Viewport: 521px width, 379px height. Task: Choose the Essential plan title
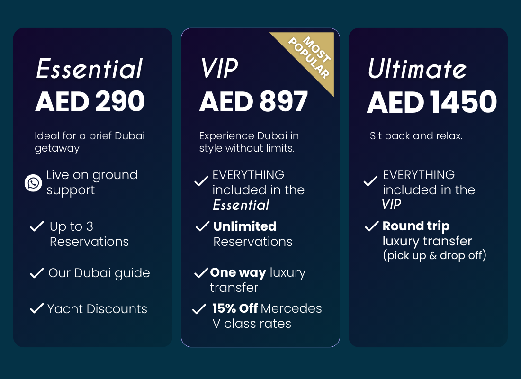(x=89, y=69)
